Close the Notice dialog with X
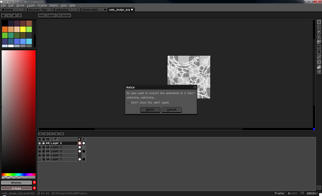Viewport: 322px width, 196px height. coord(194,87)
